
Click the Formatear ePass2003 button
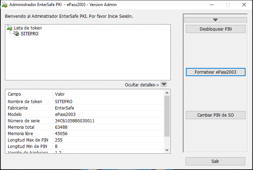tap(216, 72)
